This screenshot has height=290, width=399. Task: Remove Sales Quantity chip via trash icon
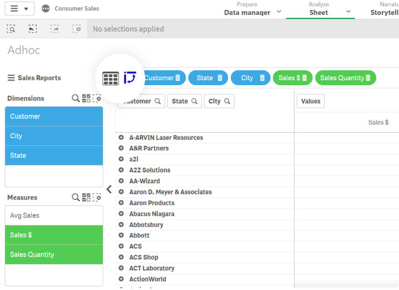click(368, 78)
